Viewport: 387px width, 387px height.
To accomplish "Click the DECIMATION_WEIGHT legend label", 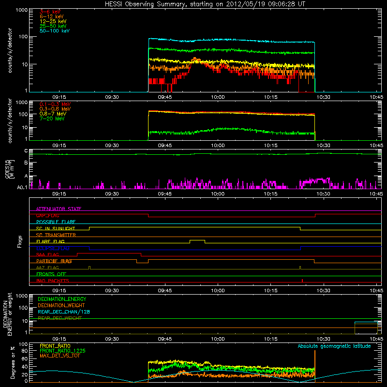I will [x=61, y=305].
